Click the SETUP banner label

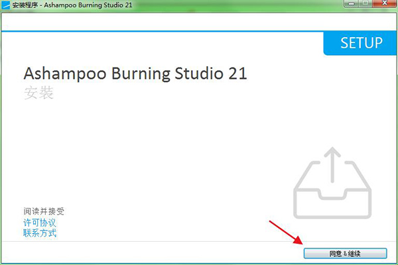click(x=362, y=43)
